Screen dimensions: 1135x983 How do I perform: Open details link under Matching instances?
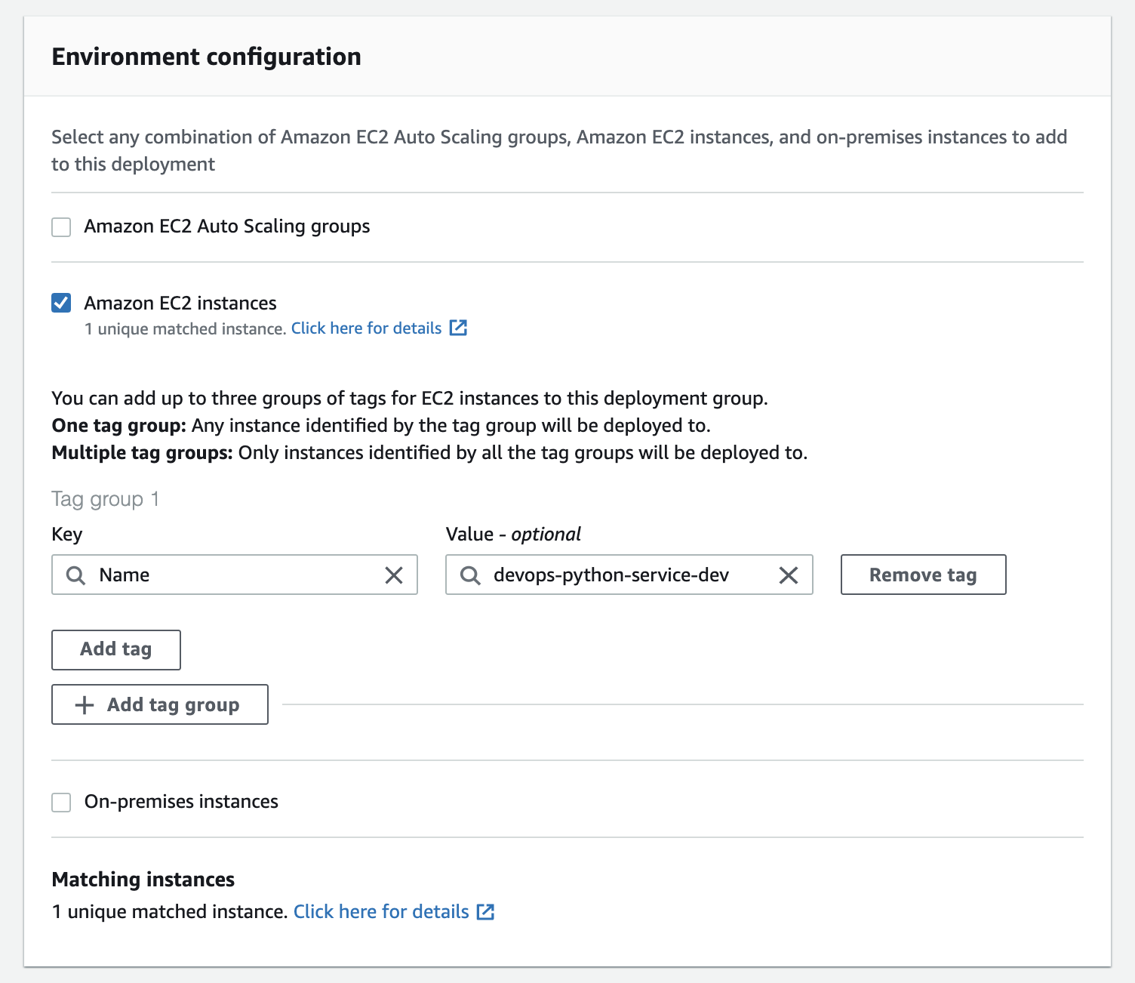point(381,912)
